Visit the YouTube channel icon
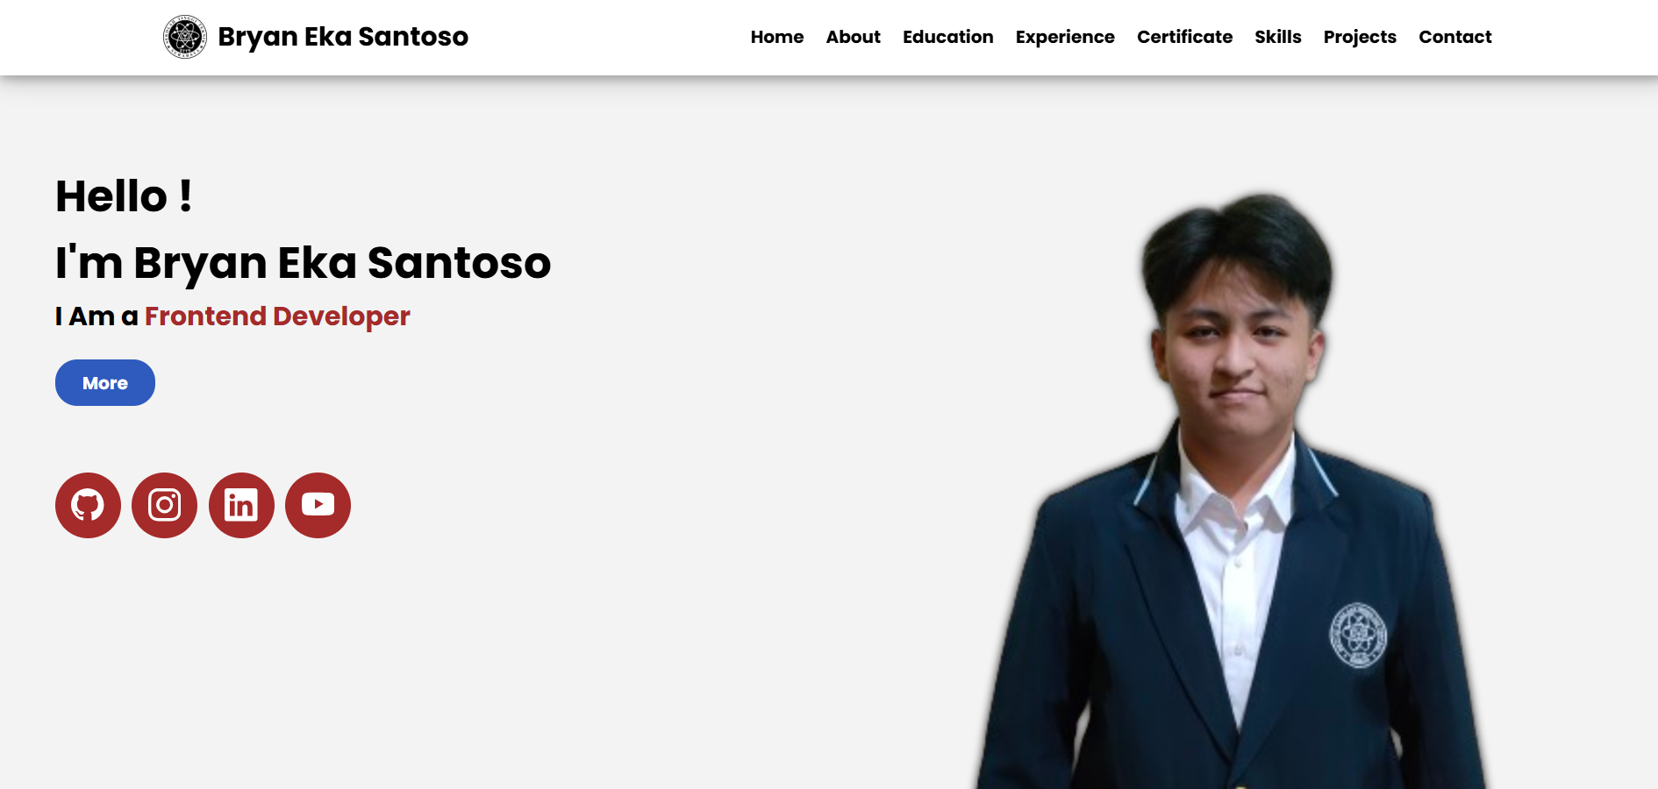 coord(318,505)
